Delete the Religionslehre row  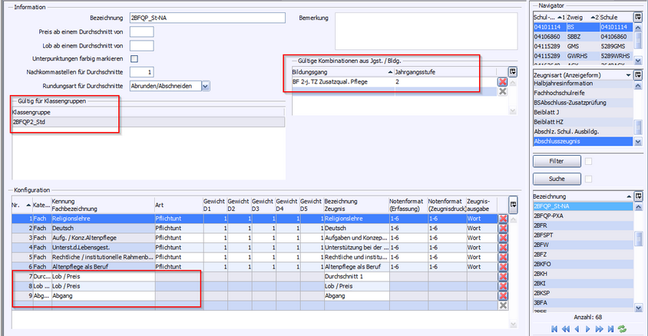pyautogui.click(x=503, y=219)
